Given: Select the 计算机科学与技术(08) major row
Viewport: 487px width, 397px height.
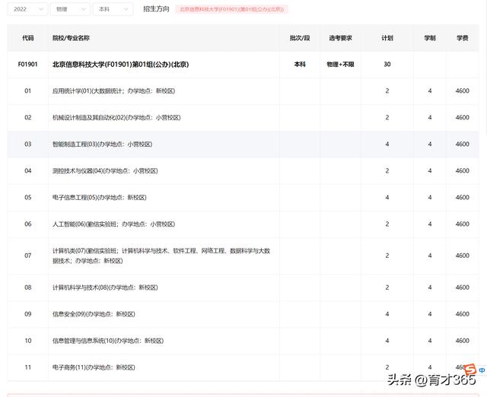Looking at the screenshot, I should click(x=243, y=287).
